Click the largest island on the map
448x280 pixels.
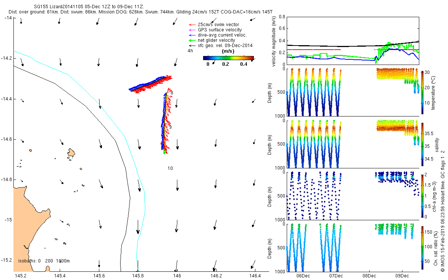pos(71,152)
